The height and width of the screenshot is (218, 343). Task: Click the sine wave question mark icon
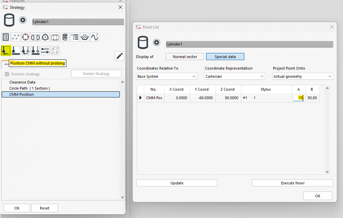click(94, 37)
